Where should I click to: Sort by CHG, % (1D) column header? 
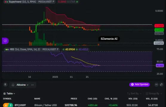click(x=111, y=99)
